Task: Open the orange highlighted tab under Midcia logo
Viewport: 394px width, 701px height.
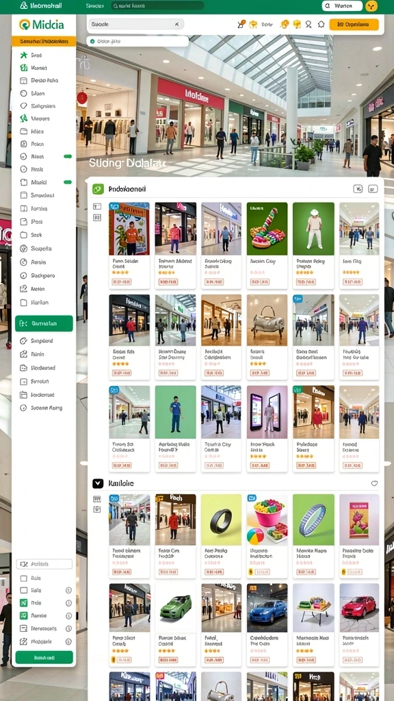Action: (44, 41)
